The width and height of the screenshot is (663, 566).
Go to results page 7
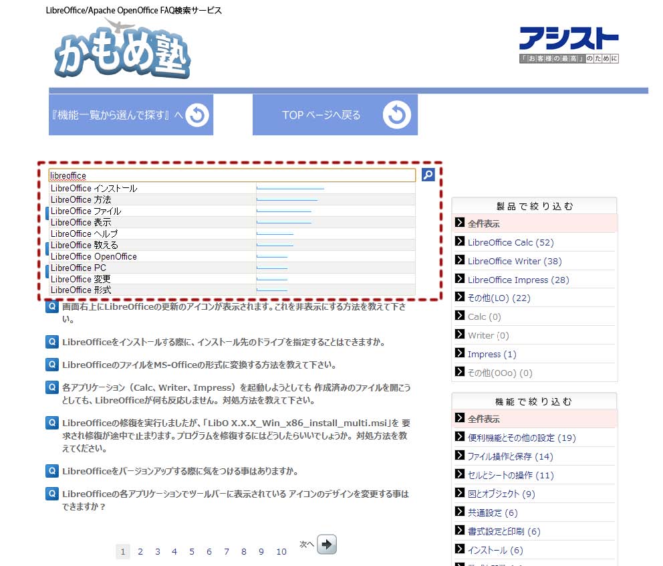click(x=227, y=551)
